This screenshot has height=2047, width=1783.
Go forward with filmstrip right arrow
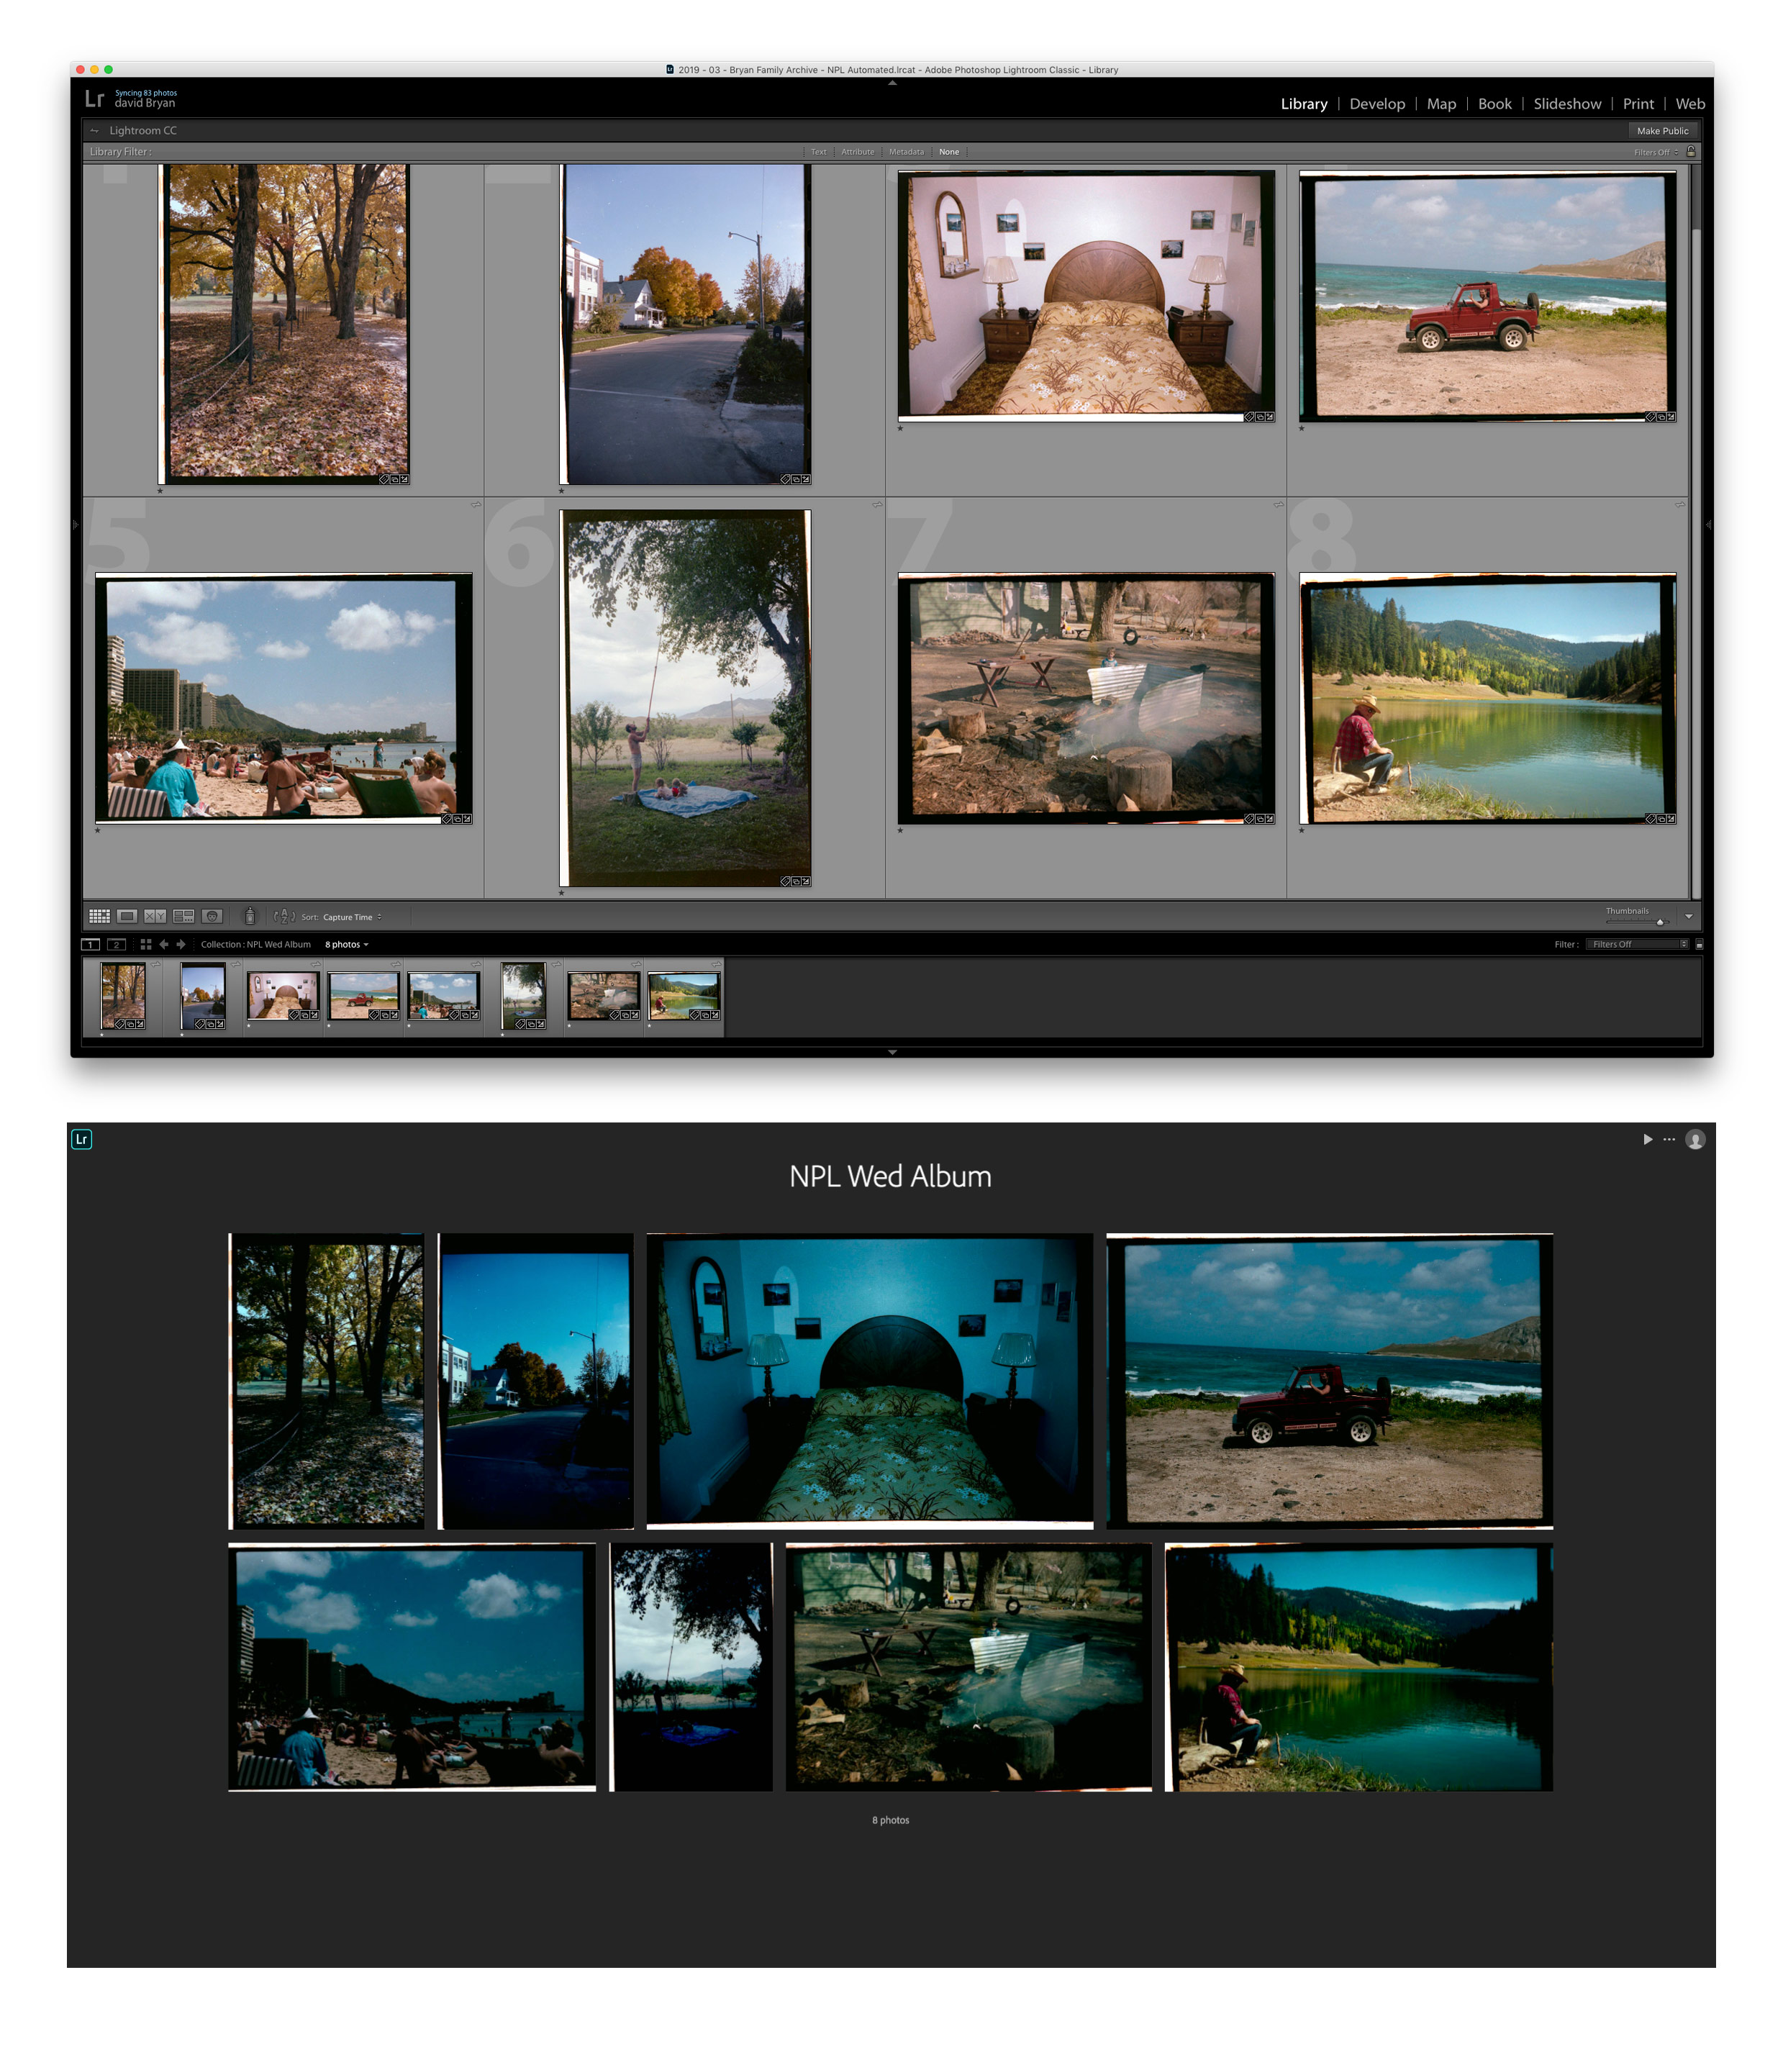tap(181, 945)
